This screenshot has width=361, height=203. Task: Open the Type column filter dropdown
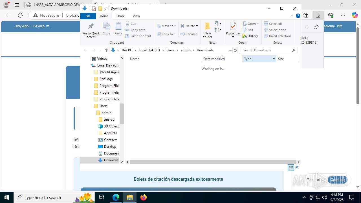tap(274, 59)
